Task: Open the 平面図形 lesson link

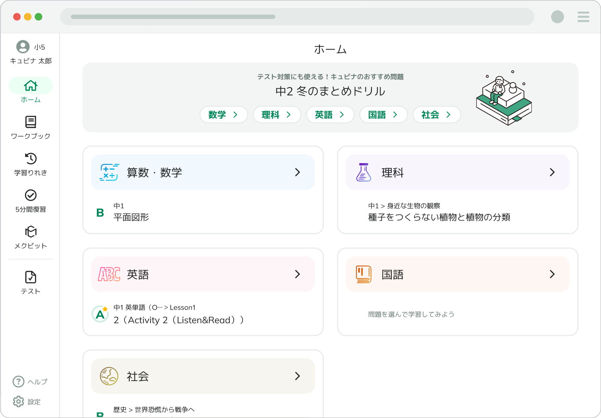Action: tap(131, 217)
